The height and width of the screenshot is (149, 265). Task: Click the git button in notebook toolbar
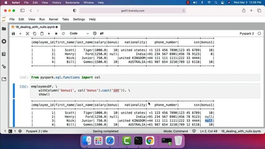point(102,34)
